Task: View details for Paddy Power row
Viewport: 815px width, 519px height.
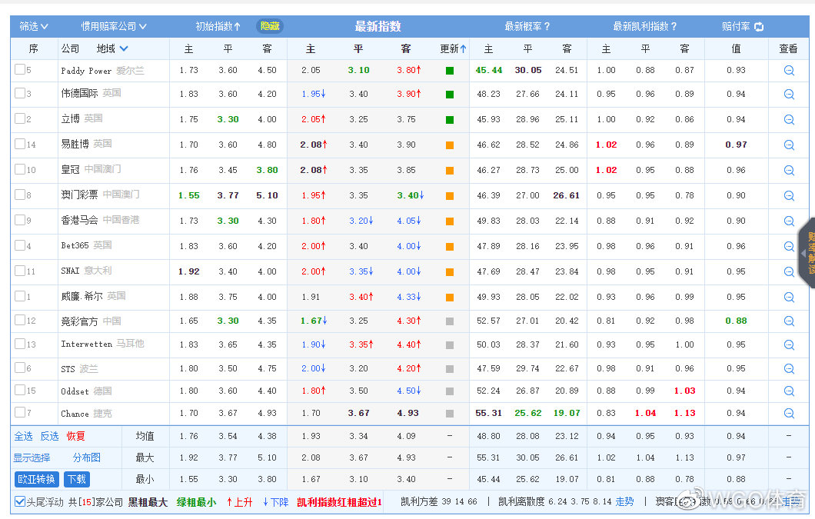Action: 789,70
